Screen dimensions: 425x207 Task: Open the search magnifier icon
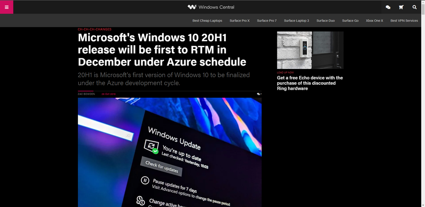click(x=414, y=7)
